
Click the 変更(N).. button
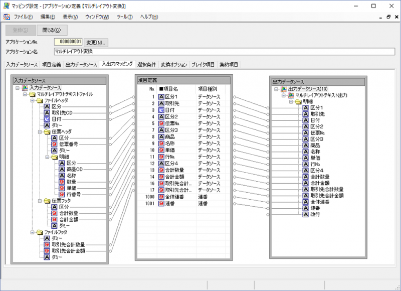(96, 43)
